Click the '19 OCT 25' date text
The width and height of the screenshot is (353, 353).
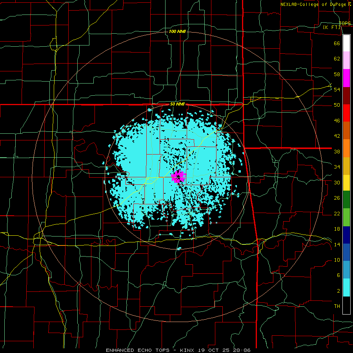pyautogui.click(x=214, y=350)
